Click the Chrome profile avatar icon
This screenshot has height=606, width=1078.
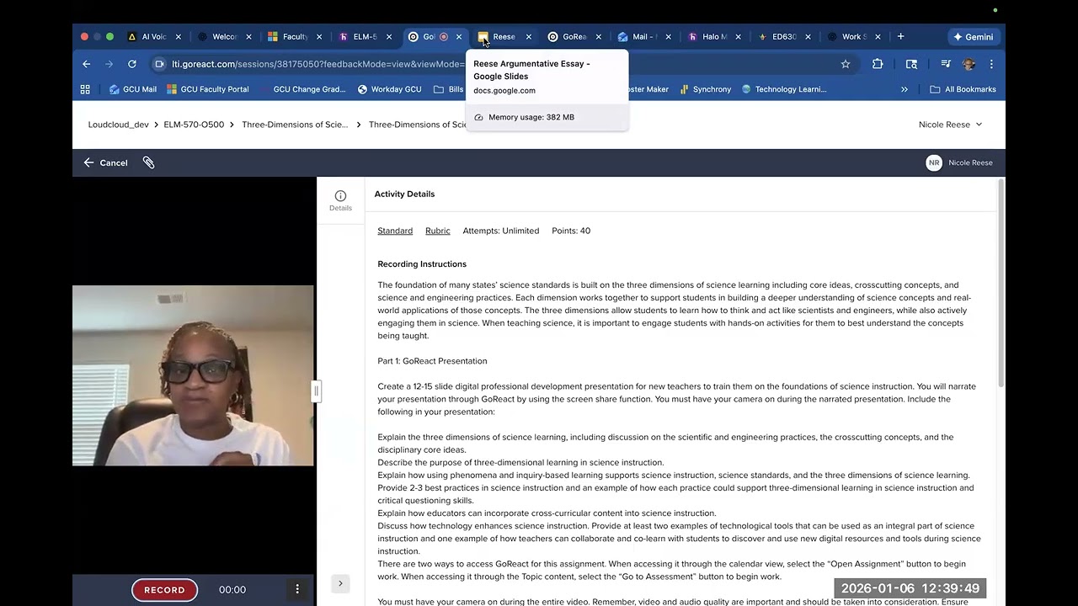tap(969, 64)
